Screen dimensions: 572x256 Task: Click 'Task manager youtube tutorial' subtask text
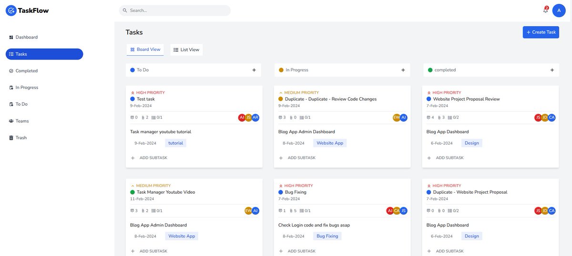click(x=161, y=132)
